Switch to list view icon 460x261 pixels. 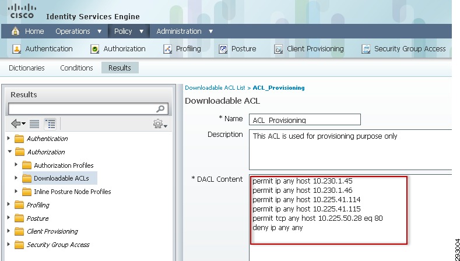pos(34,124)
